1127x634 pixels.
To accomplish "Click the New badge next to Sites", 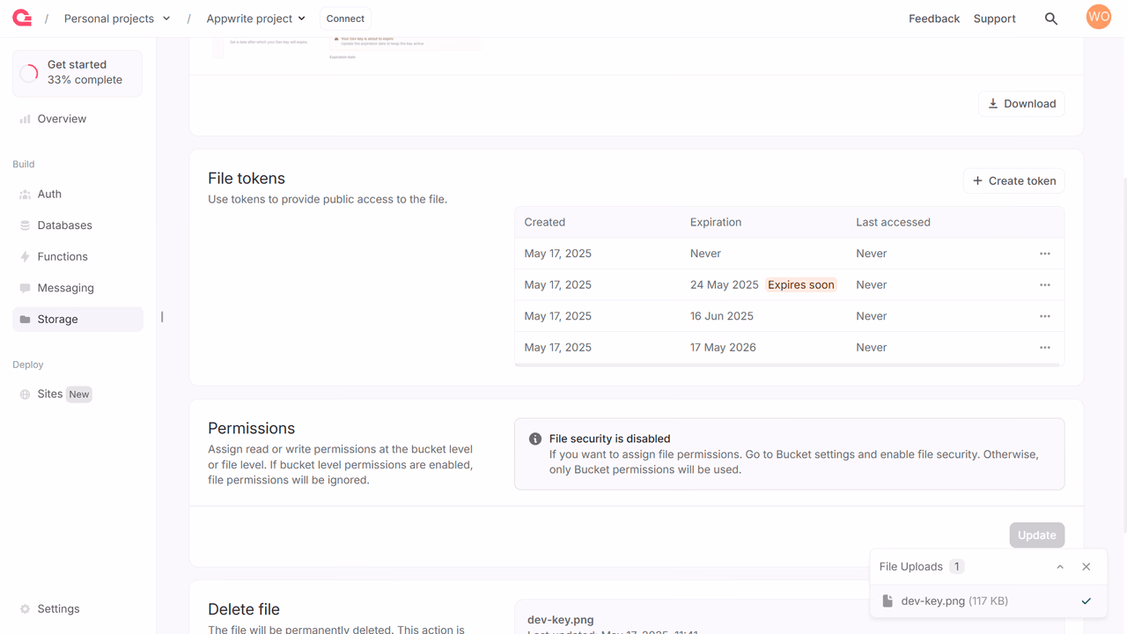I will point(79,394).
